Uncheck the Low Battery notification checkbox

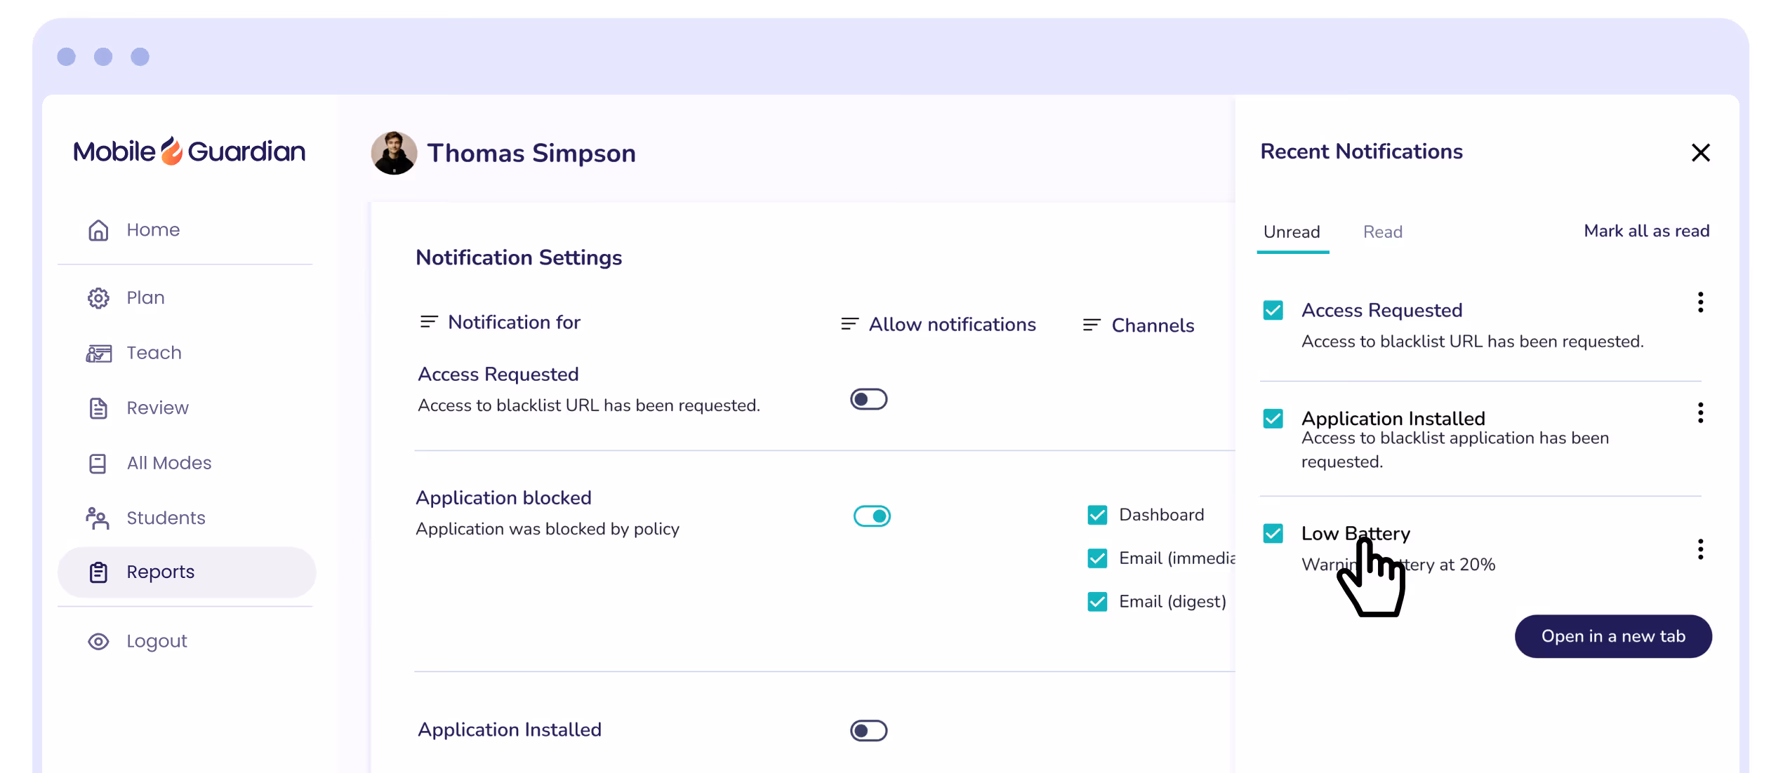point(1273,534)
